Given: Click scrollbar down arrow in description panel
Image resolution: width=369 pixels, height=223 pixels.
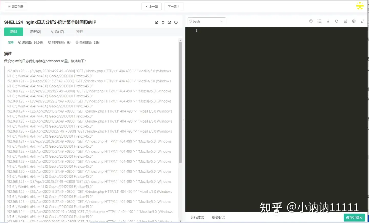Looking at the screenshot, I should tap(180, 220).
